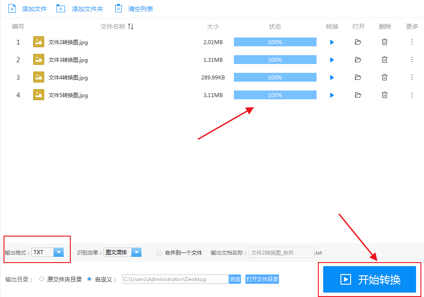Open output folder for 文件5转换图.jpg

coord(358,95)
